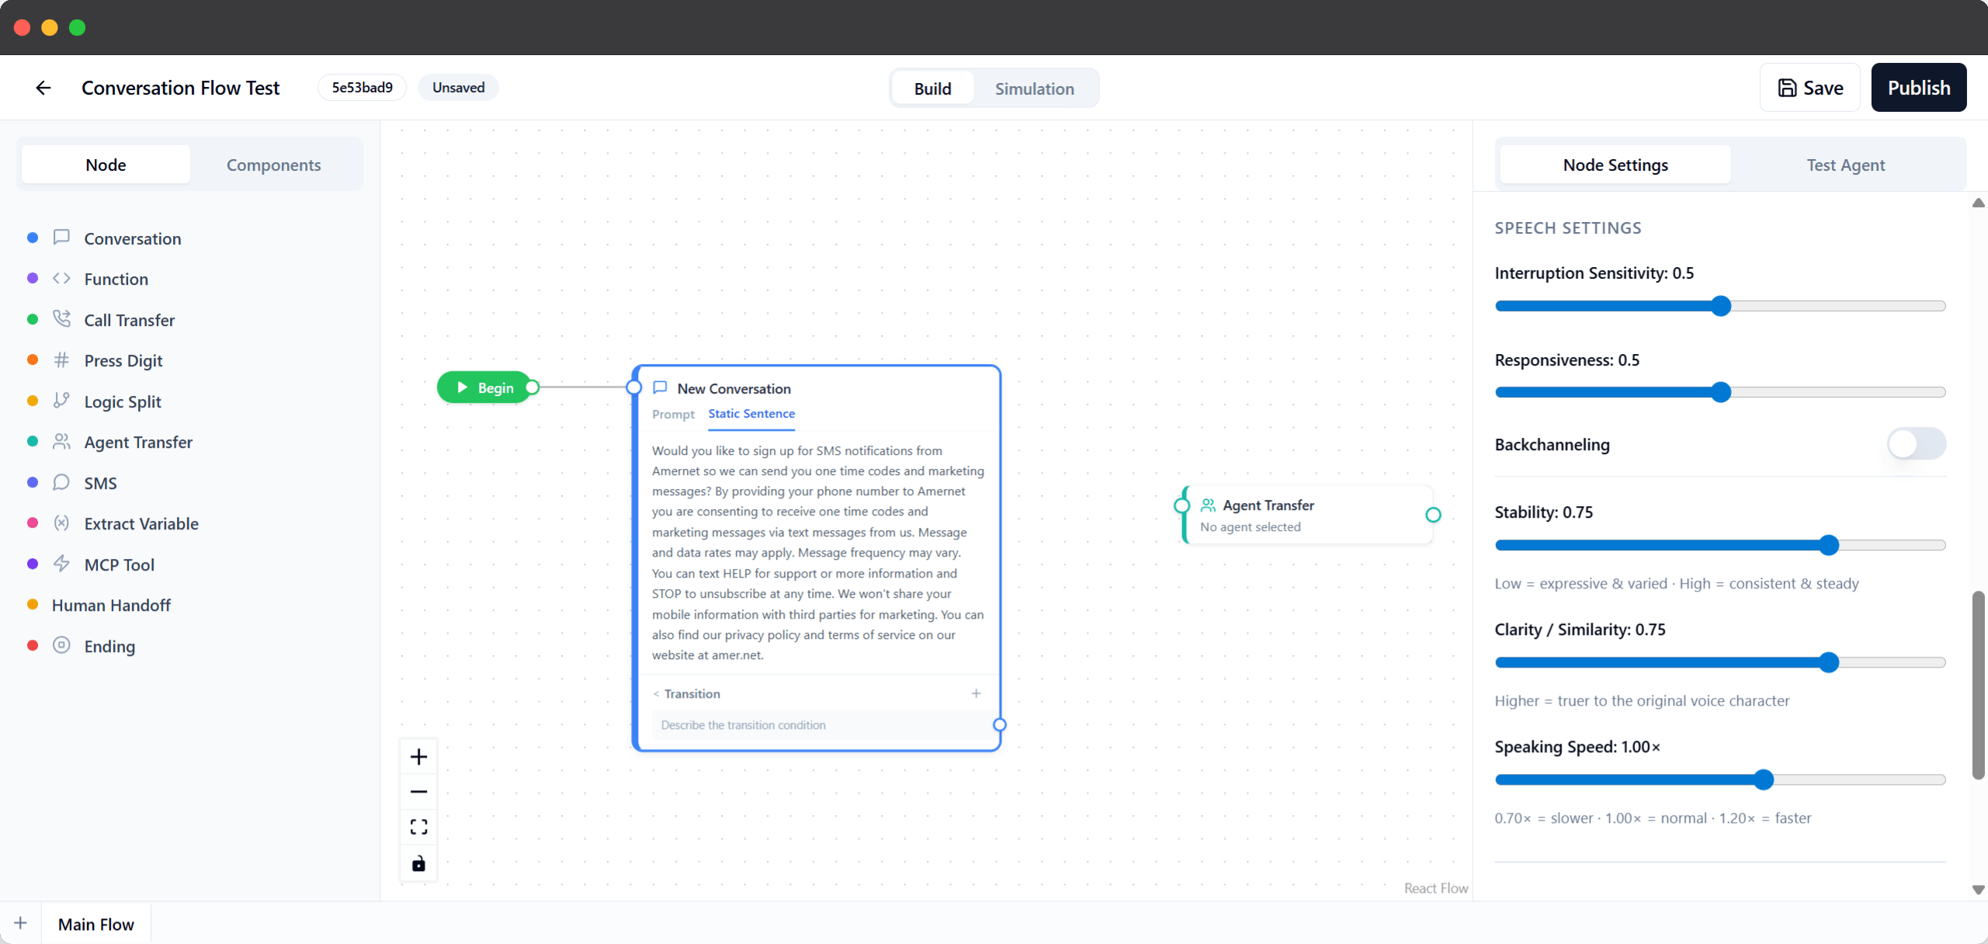Collapse the Transition section chevron
The height and width of the screenshot is (944, 1988).
pos(656,694)
